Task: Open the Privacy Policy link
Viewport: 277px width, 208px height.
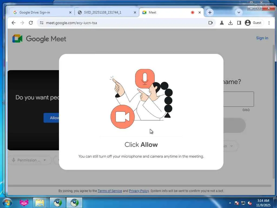Action: click(x=139, y=191)
